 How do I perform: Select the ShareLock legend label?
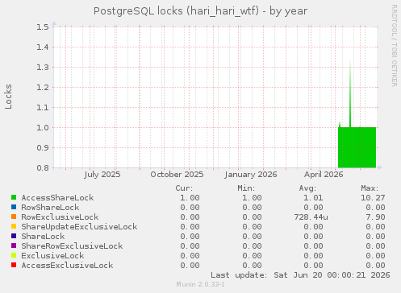[x=43, y=237]
